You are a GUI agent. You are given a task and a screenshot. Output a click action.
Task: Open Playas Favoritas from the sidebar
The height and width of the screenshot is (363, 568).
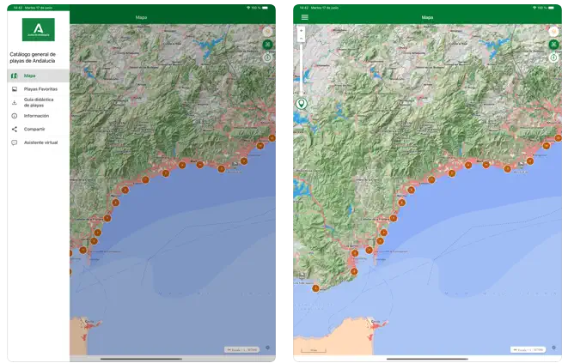tap(40, 89)
